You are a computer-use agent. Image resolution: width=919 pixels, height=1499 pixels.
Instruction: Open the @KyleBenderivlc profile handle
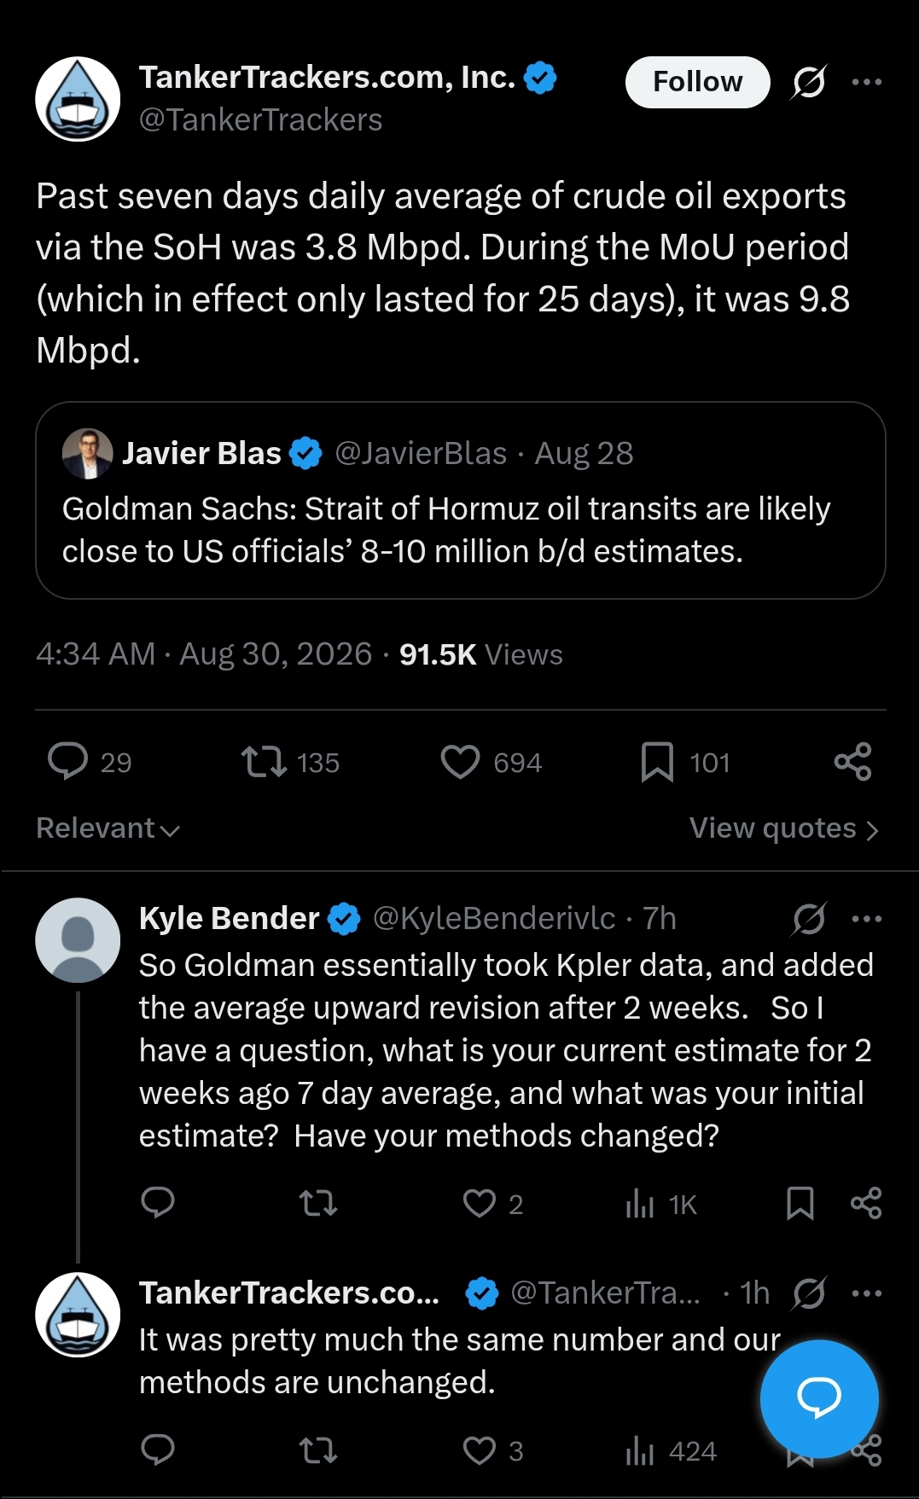click(494, 918)
